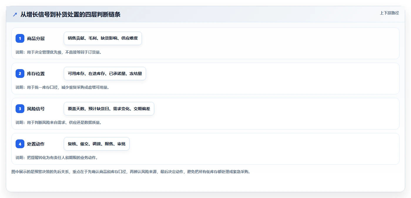Click the note 用于判断风险来自需求
Viewport: 411px width, 198px height.
tap(58, 122)
